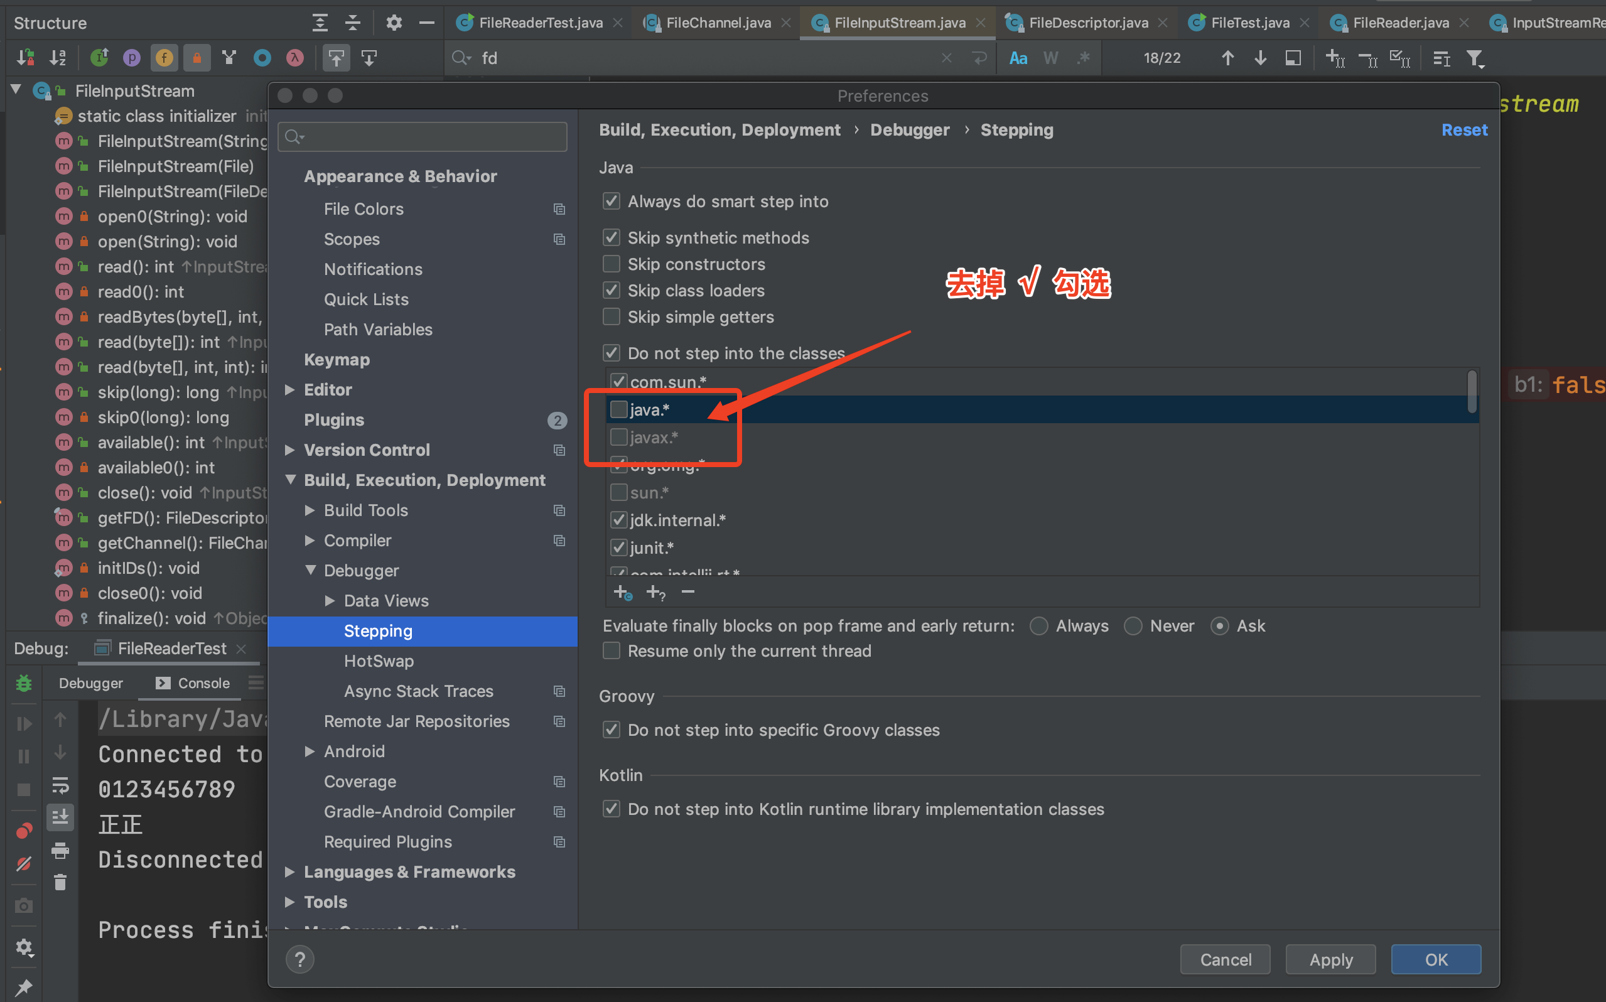1606x1002 pixels.
Task: Print console output using printer icon
Action: (60, 850)
